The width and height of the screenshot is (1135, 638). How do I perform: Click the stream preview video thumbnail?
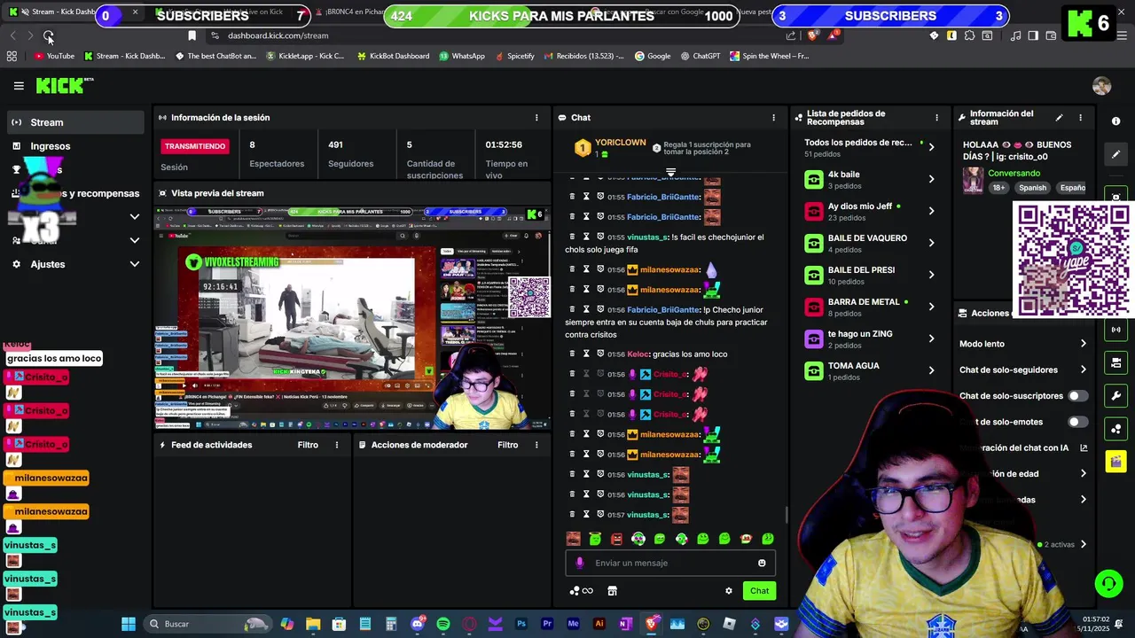click(x=352, y=318)
